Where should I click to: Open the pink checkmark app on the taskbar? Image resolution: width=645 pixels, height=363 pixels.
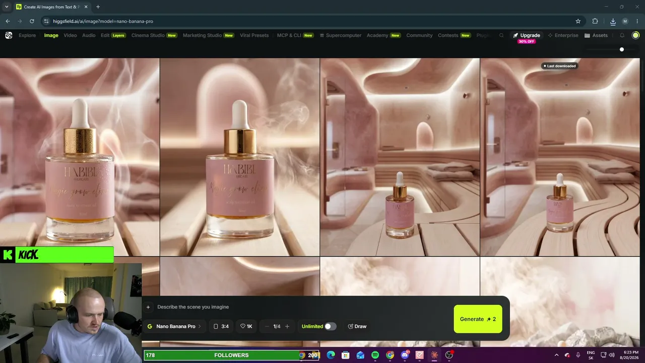419,355
